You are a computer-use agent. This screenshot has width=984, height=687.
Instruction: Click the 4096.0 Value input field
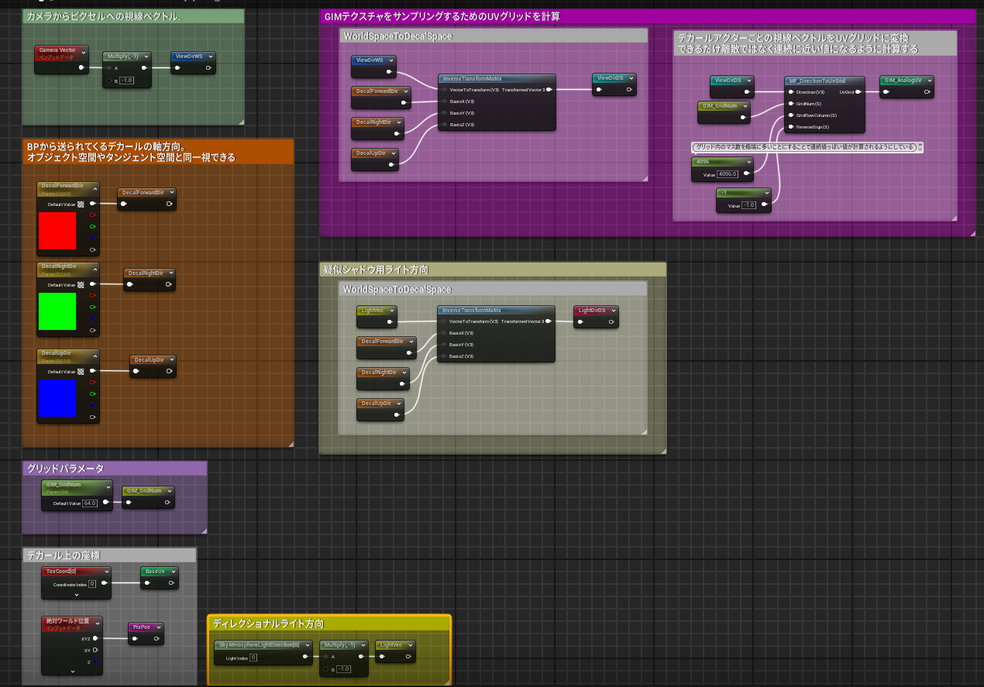(728, 174)
